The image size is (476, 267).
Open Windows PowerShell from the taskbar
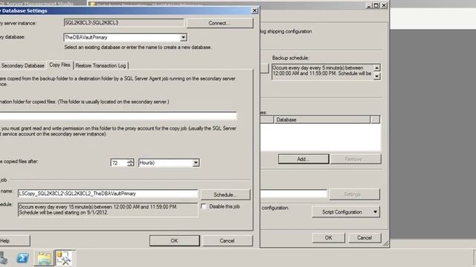(x=22, y=258)
